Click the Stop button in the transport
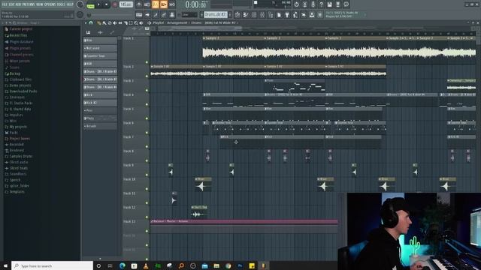 (107, 4)
